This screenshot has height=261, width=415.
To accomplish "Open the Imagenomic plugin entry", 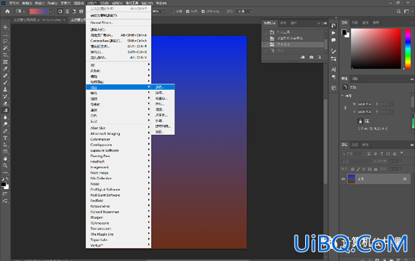I will tap(118, 167).
